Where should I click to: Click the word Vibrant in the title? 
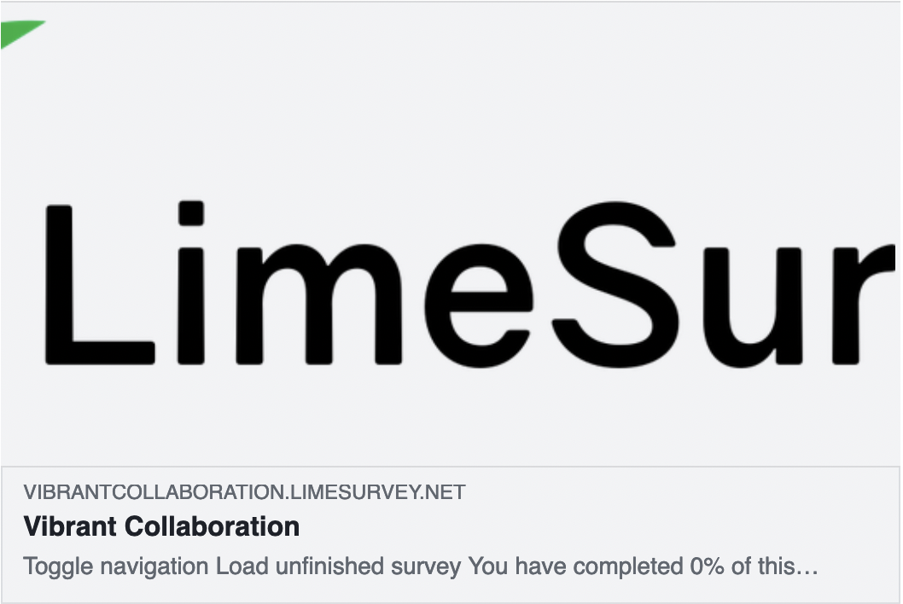click(x=70, y=526)
